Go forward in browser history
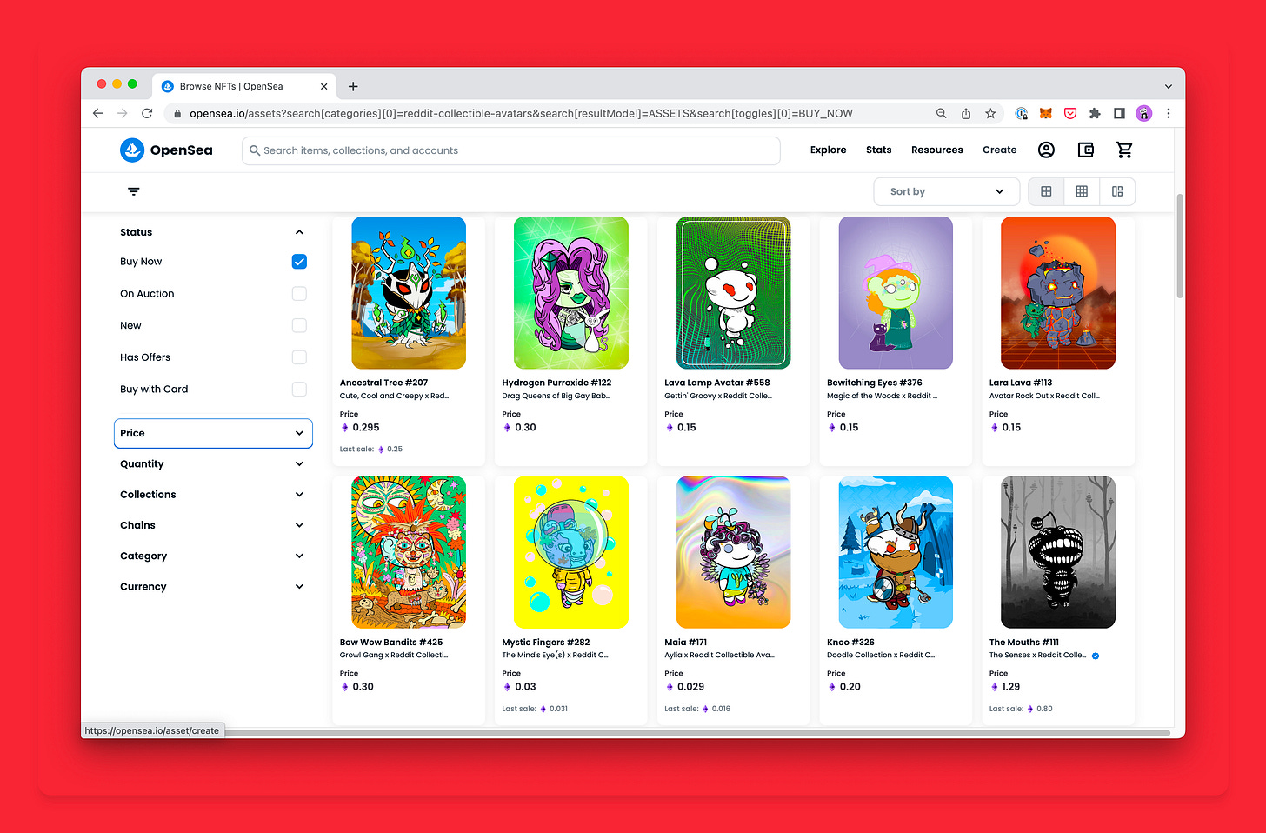The image size is (1266, 833). 122,113
